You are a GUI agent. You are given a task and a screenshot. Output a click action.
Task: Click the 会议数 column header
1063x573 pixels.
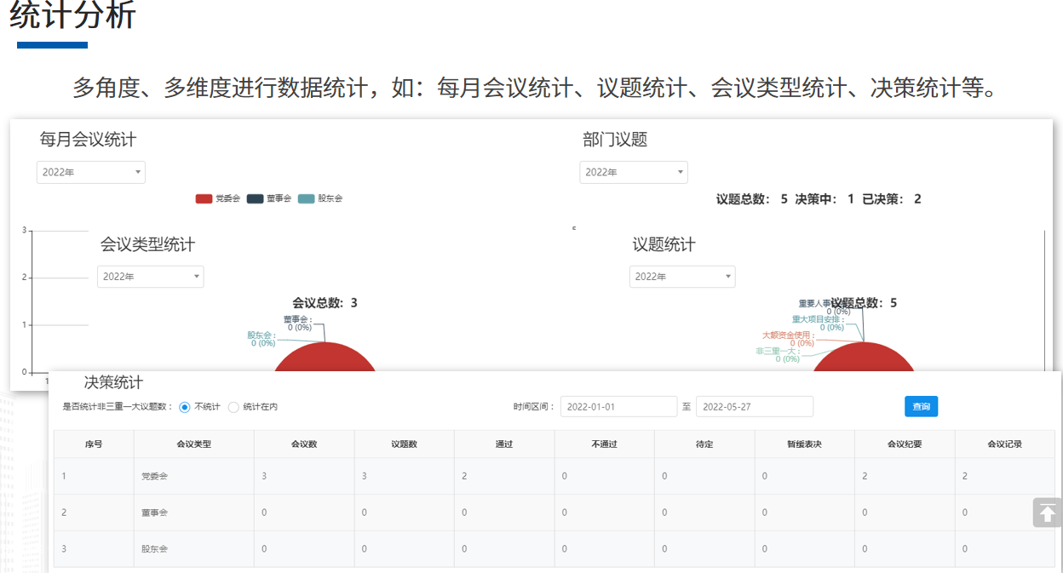pos(304,444)
